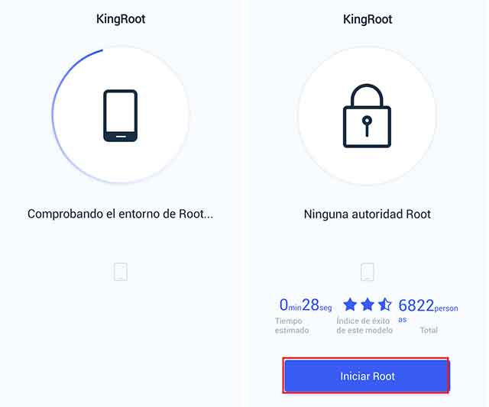Image resolution: width=489 pixels, height=407 pixels.
Task: Tap the 'Tiempo estimado' label
Action: coord(292,326)
